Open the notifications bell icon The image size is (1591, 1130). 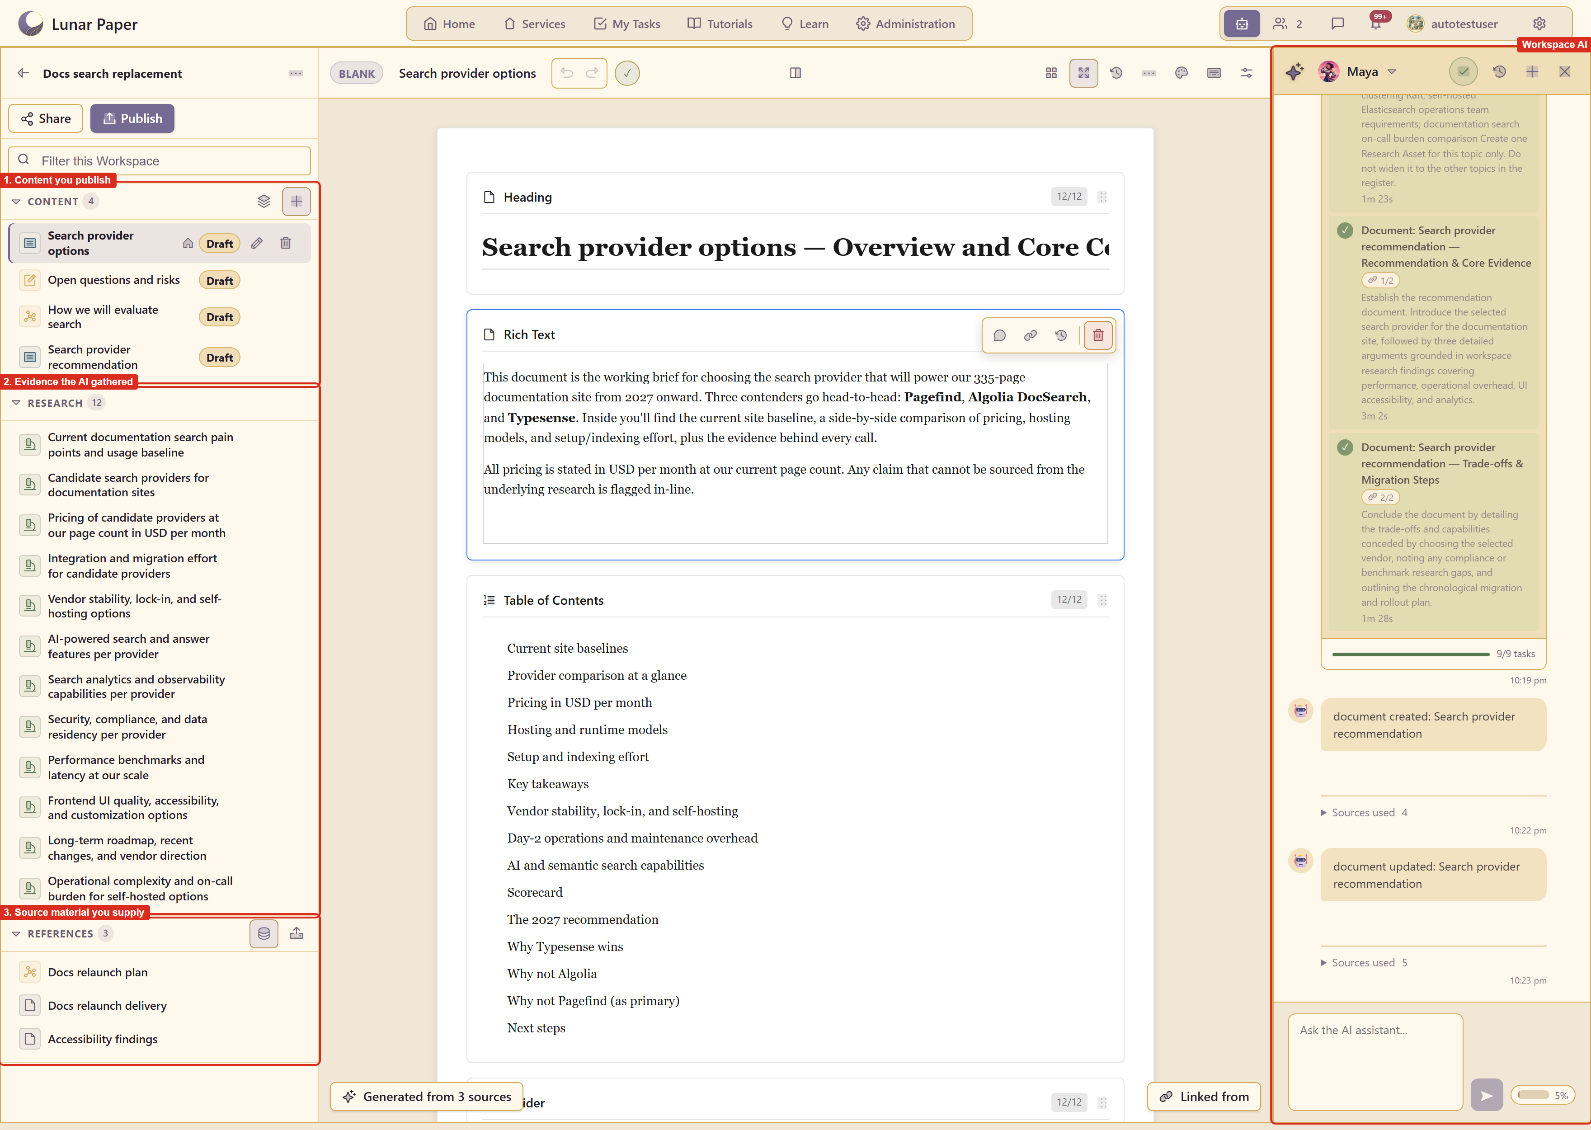pos(1375,24)
